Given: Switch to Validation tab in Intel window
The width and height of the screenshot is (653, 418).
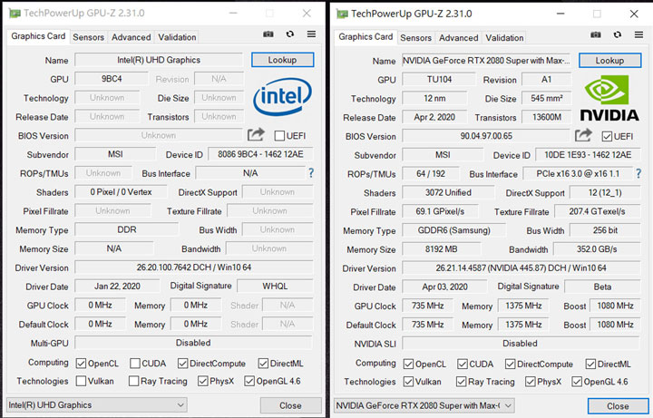Looking at the screenshot, I should (x=177, y=37).
